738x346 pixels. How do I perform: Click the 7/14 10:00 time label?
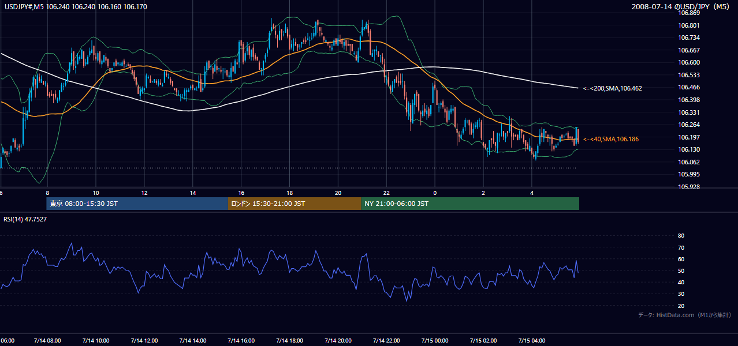coord(96,340)
